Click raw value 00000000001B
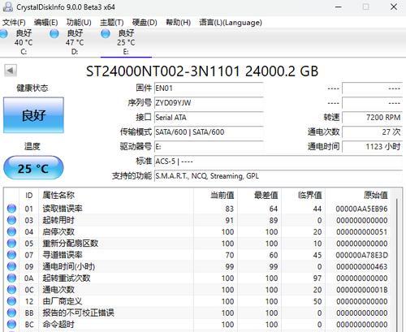Screen dimensions: 406x332 362,290
